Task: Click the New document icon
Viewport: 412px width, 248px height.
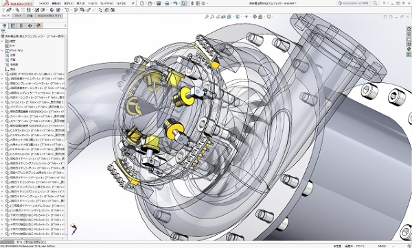Action: coord(142,3)
